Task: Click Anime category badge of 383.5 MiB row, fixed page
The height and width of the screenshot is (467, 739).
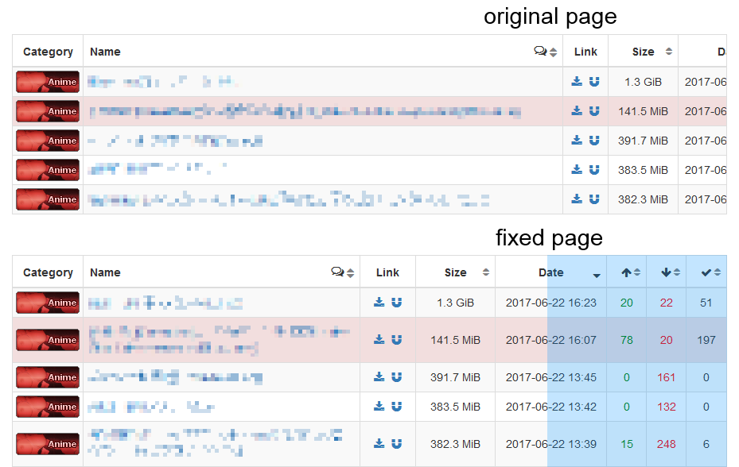Action: (x=48, y=407)
